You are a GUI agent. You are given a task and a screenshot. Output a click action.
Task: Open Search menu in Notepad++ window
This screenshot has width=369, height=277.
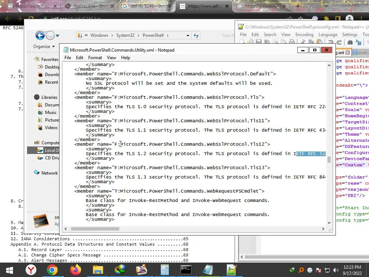click(x=270, y=35)
